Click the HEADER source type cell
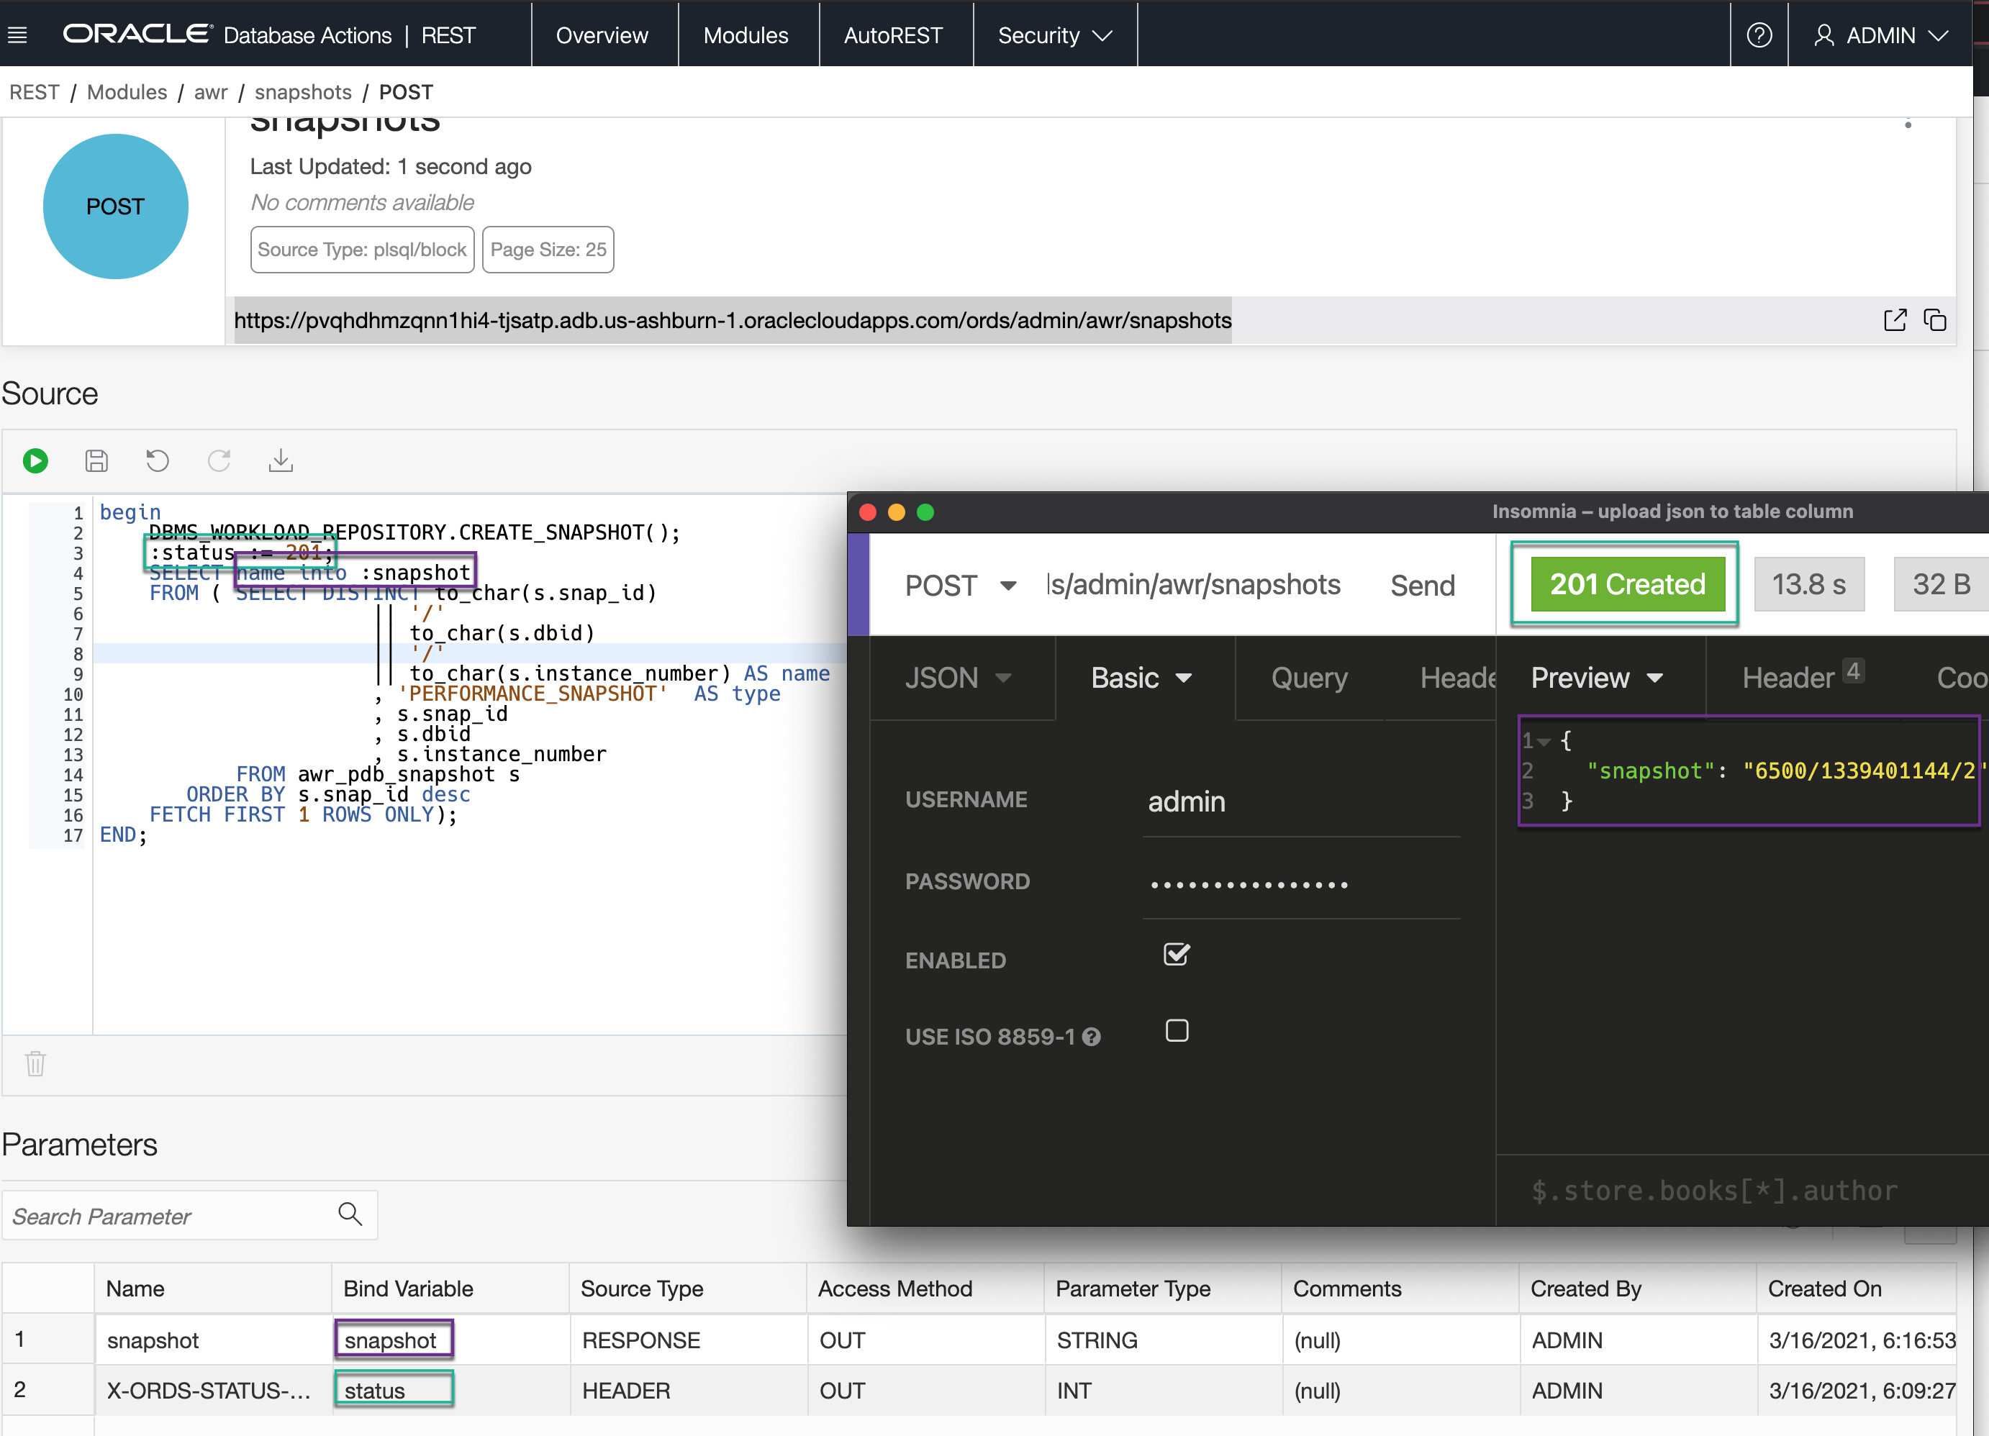This screenshot has width=1989, height=1436. click(689, 1391)
